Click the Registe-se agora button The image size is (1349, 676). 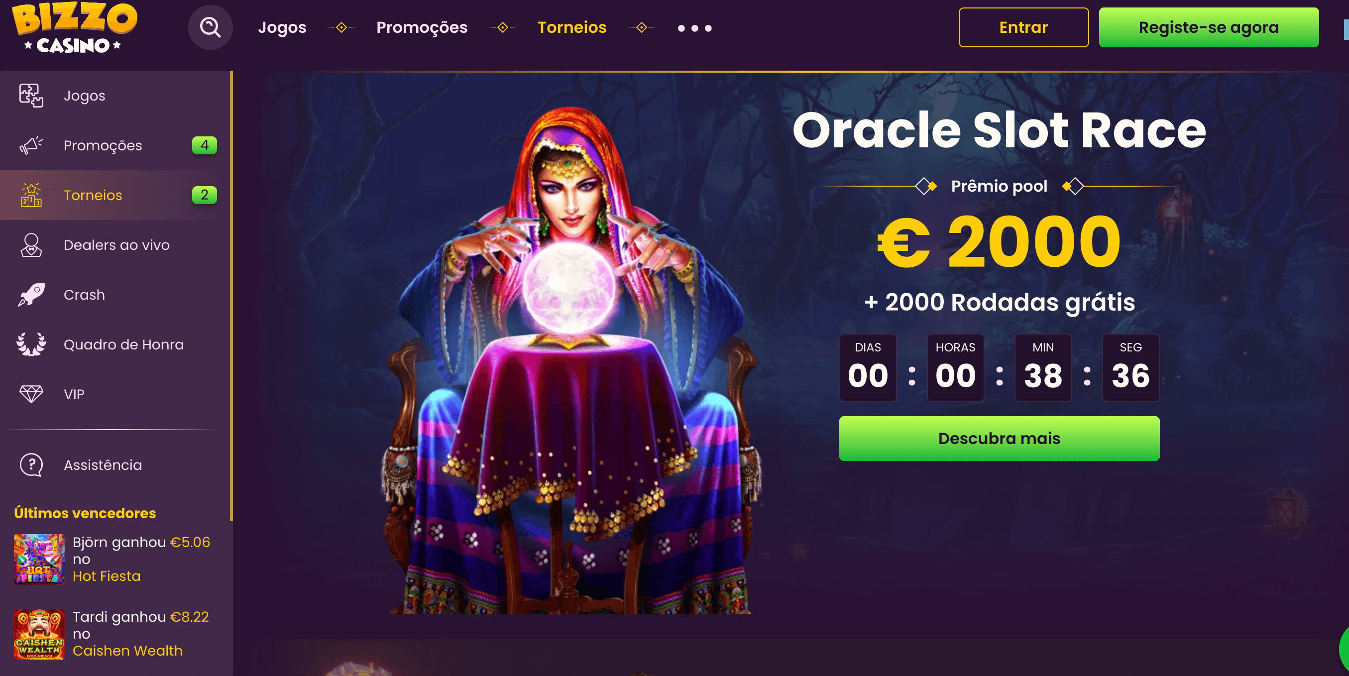click(x=1209, y=27)
